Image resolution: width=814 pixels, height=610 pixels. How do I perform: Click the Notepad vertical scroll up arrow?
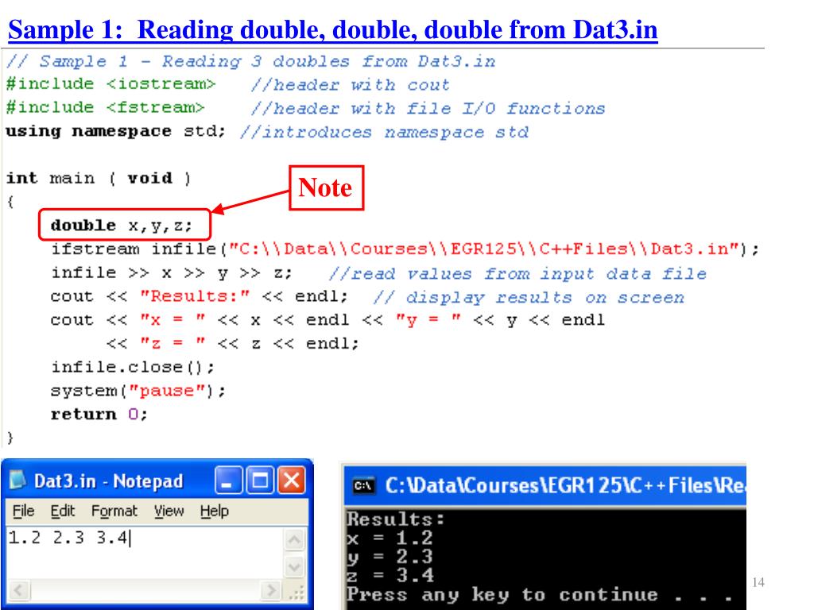pos(294,540)
